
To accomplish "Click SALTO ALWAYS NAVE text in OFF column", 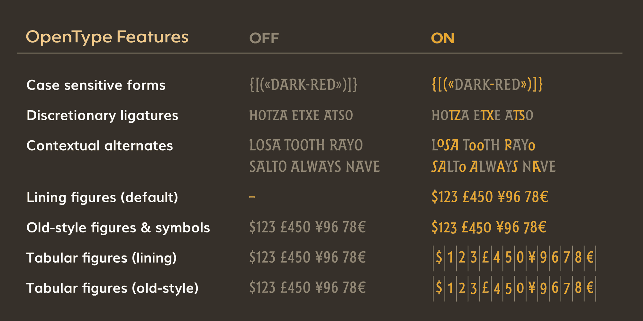I will pos(314,167).
